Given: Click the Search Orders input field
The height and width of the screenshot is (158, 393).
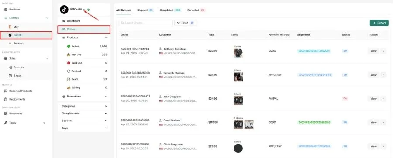Looking at the screenshot, I should click(x=145, y=23).
